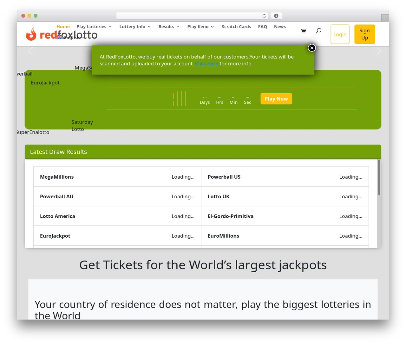Open the Home menu item
The image size is (406, 344).
click(63, 27)
